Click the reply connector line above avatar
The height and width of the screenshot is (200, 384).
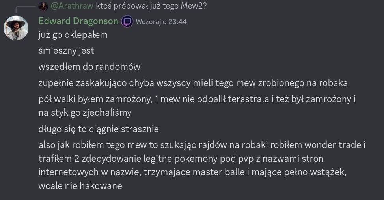click(26, 9)
